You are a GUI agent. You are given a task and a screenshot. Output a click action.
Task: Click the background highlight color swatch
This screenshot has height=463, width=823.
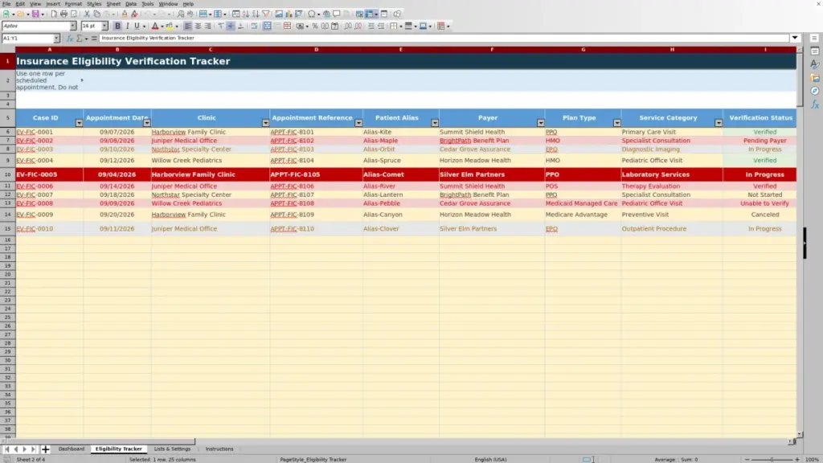[170, 26]
